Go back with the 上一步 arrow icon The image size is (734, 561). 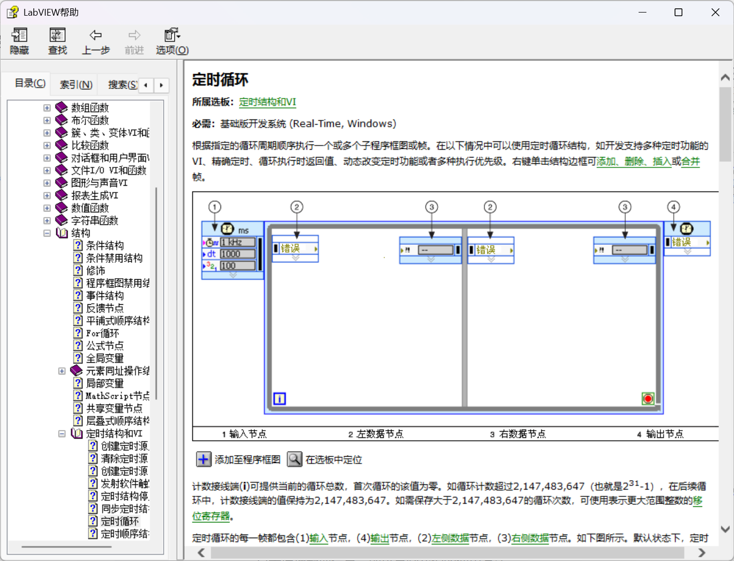(x=95, y=35)
